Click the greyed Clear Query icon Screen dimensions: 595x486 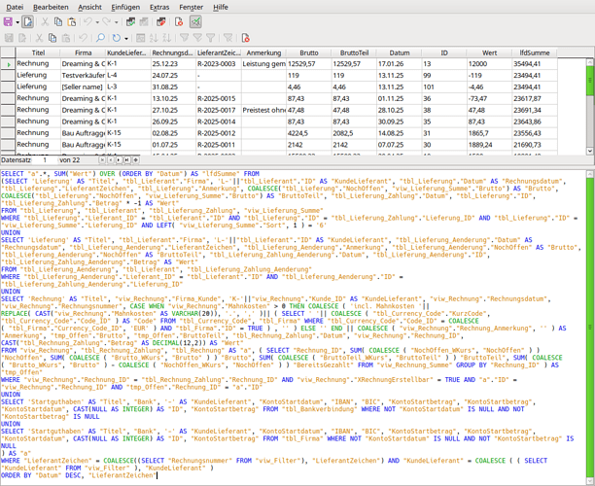(144, 22)
